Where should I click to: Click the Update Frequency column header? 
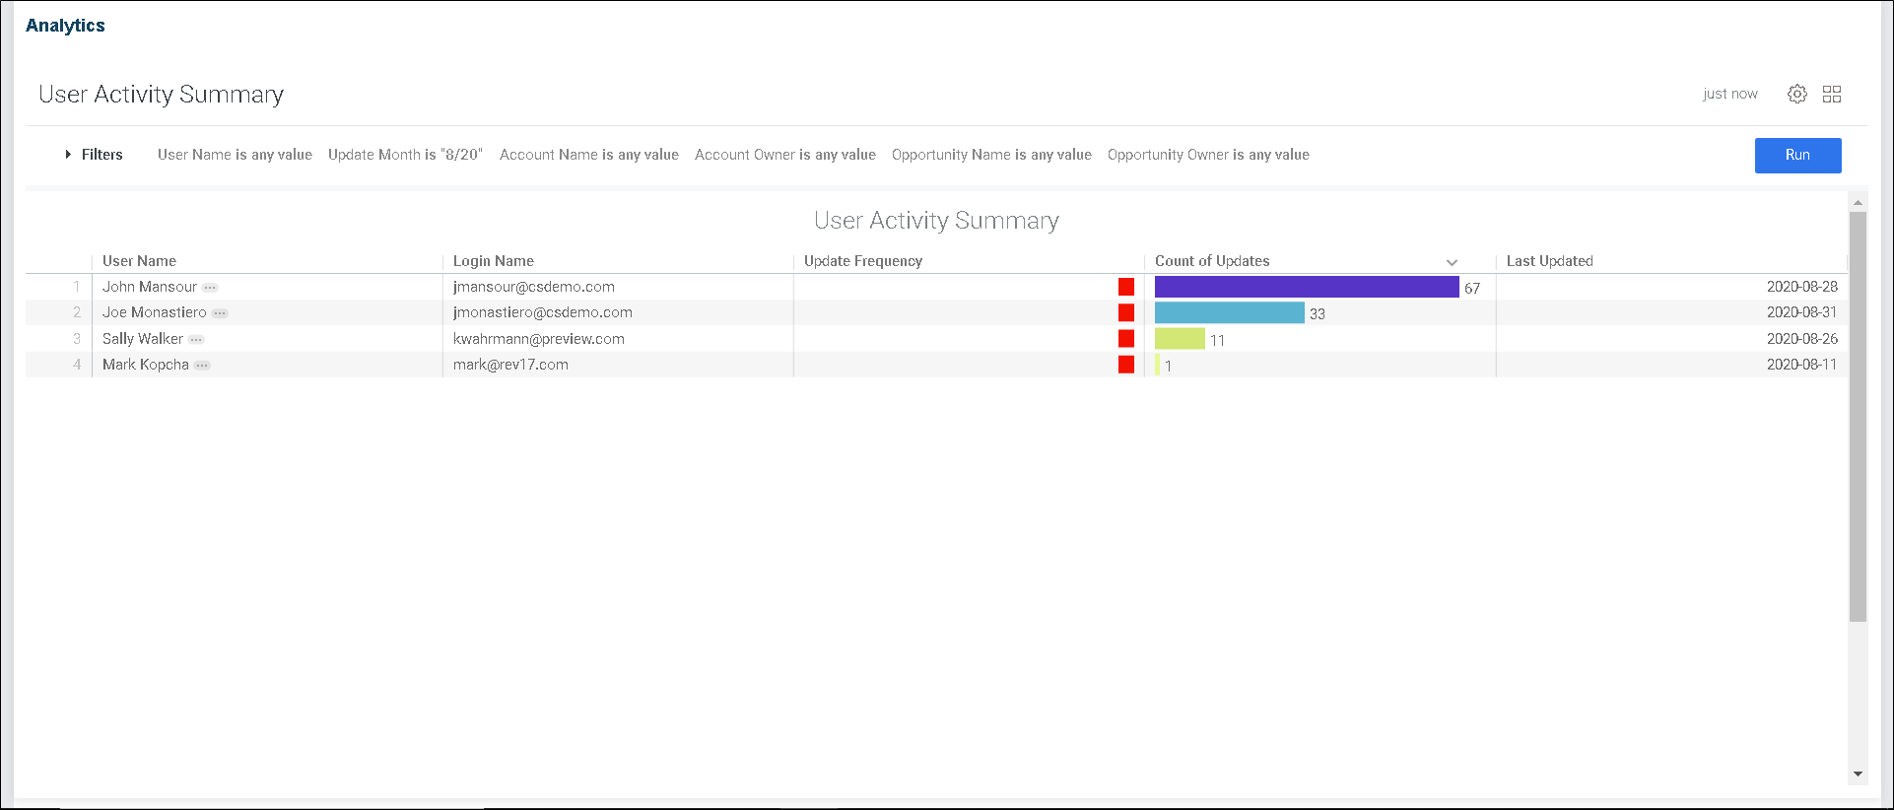[x=862, y=261]
